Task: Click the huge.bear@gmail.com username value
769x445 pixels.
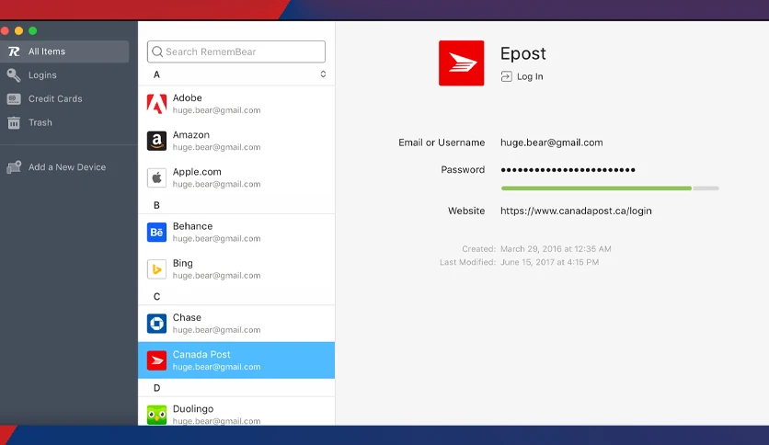Action: pos(552,143)
